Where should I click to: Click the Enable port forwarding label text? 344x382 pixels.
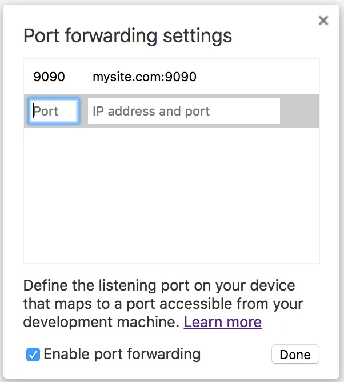[122, 354]
